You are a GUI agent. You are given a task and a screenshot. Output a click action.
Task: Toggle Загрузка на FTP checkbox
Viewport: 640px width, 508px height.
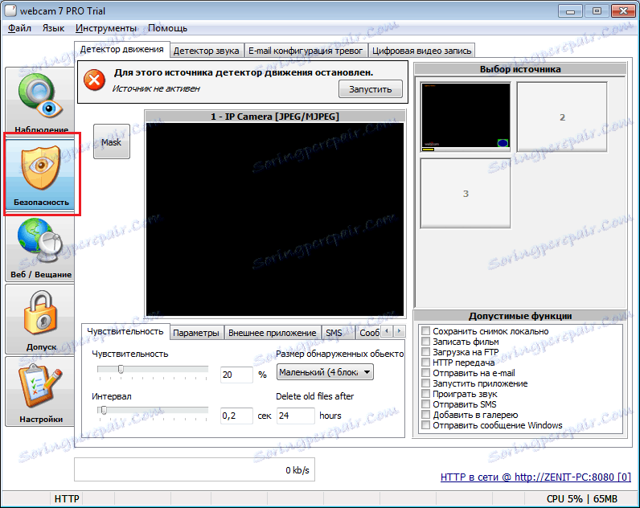click(425, 352)
